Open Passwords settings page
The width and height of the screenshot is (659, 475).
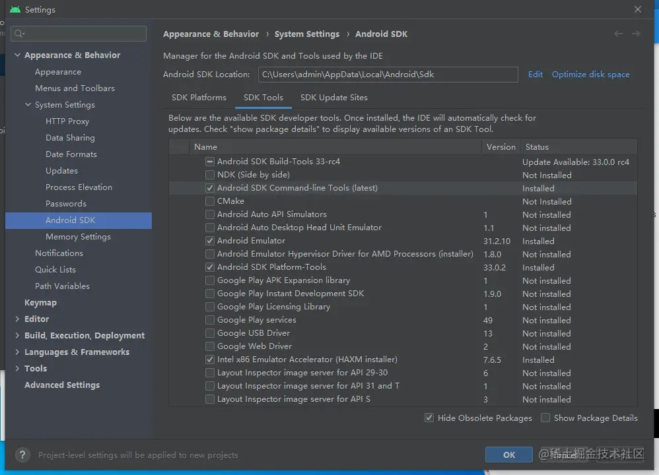coord(65,204)
